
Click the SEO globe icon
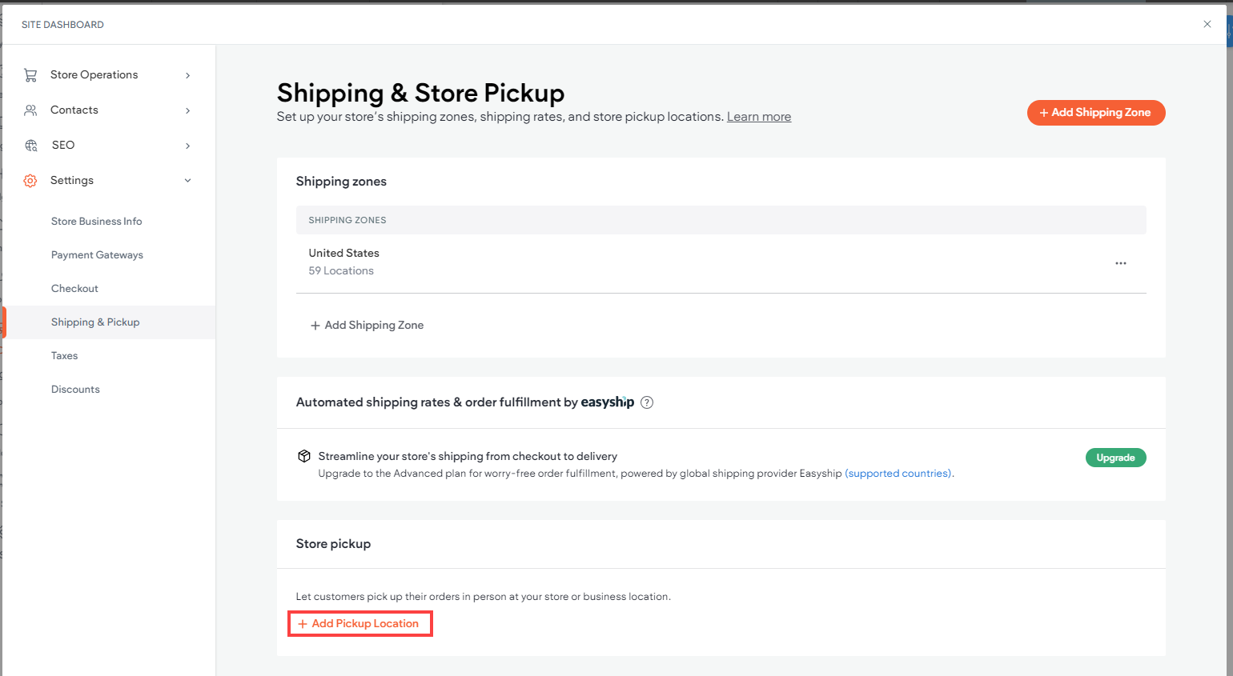30,145
